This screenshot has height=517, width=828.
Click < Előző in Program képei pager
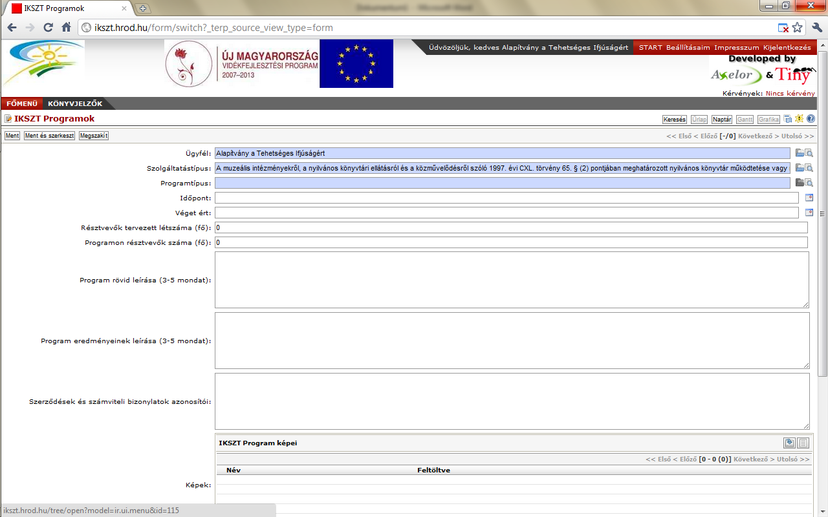(684, 459)
